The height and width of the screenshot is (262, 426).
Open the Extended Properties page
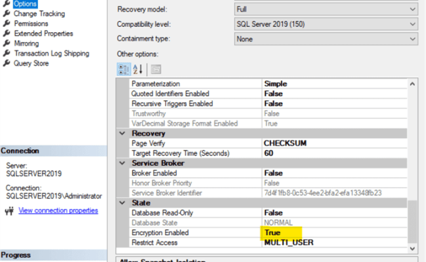click(43, 33)
